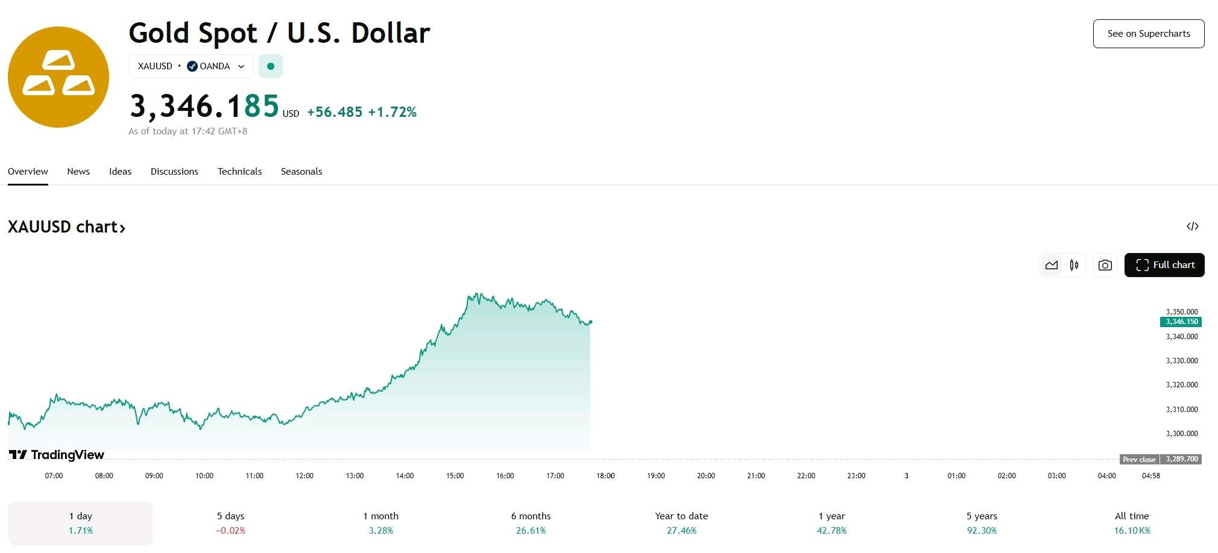The height and width of the screenshot is (553, 1218).
Task: Select the 5 days range
Action: point(230,523)
